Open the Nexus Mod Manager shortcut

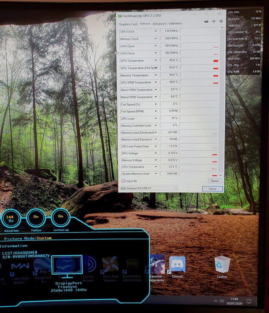click(x=110, y=269)
